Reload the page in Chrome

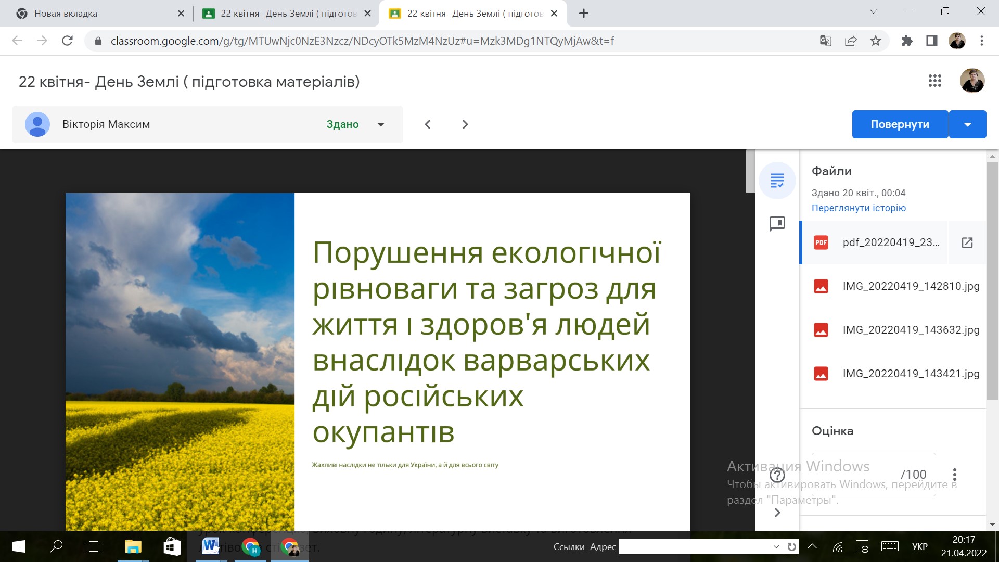click(x=67, y=41)
